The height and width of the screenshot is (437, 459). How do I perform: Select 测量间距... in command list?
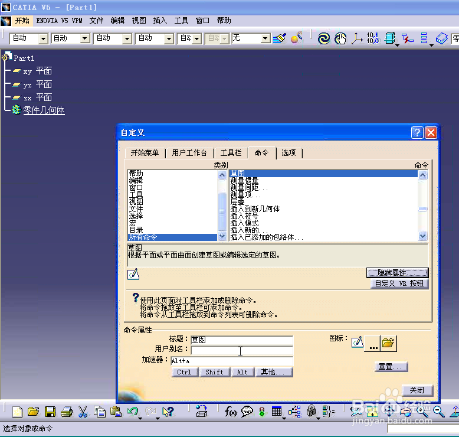[249, 188]
